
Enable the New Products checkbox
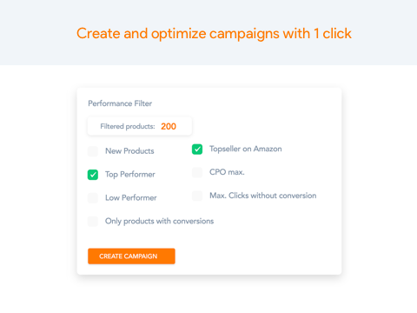click(x=93, y=151)
